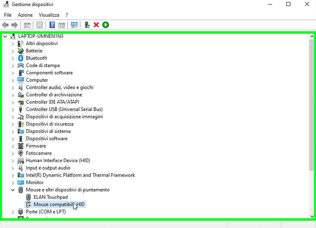The width and height of the screenshot is (316, 228).
Task: Expand the Altri dispositivi node
Action: point(13,44)
